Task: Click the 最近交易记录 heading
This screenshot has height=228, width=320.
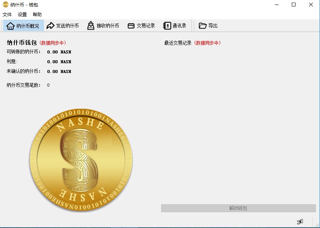Action: pos(178,43)
